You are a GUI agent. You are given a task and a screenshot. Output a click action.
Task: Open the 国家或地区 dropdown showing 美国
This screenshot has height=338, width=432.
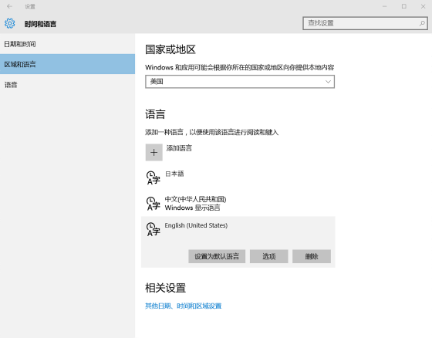[240, 82]
